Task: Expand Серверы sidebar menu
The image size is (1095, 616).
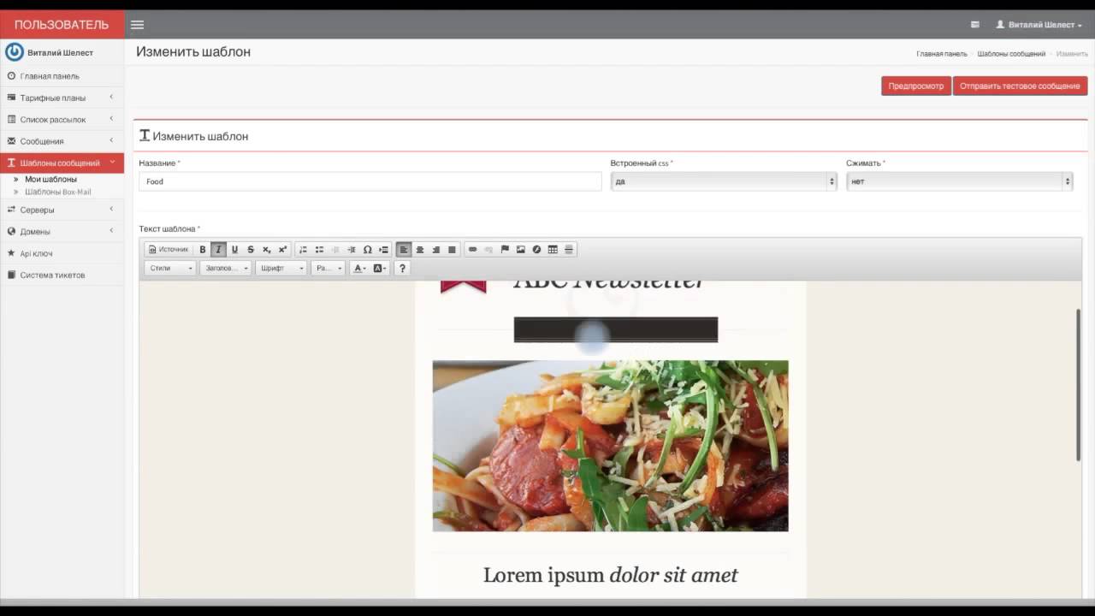Action: click(62, 210)
